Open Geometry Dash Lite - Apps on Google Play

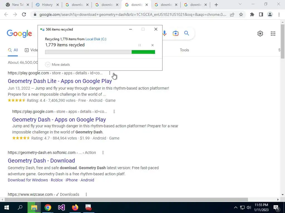point(60,81)
